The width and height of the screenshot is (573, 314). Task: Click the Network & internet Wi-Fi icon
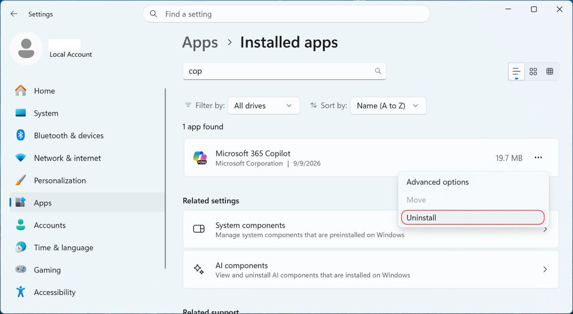coord(20,158)
